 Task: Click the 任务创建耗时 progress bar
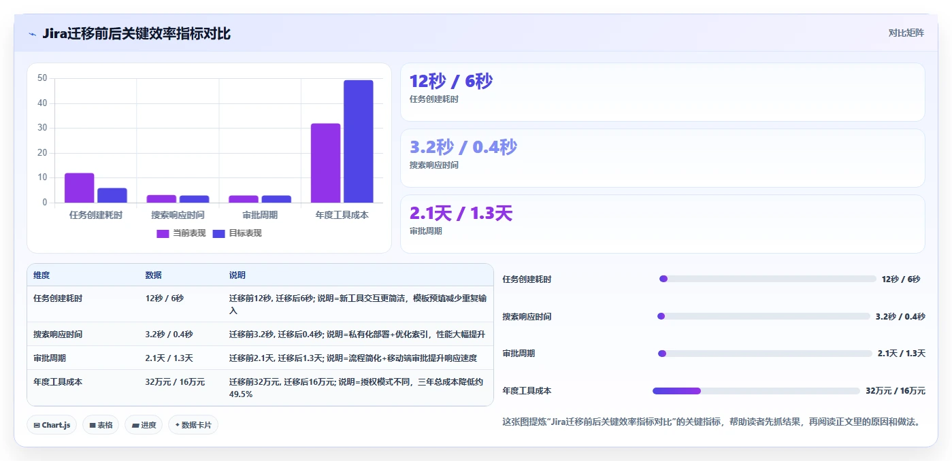coord(768,279)
